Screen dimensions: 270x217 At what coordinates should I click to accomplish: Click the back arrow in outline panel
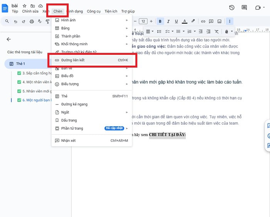tap(8, 39)
